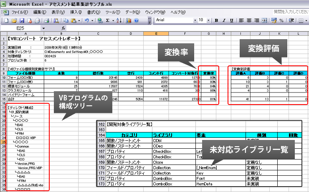
Task: Open the font size dropdown
Action: click(208, 20)
